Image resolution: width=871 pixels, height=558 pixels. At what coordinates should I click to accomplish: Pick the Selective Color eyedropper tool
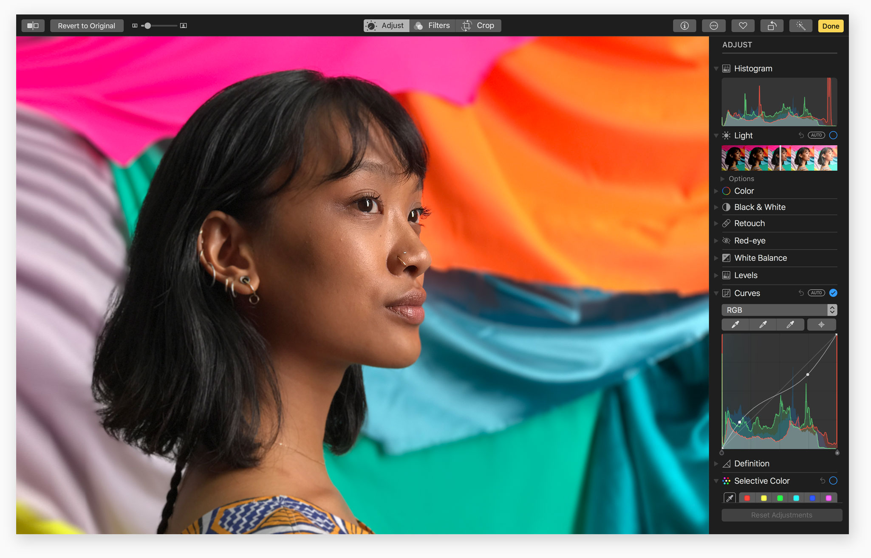(x=730, y=498)
